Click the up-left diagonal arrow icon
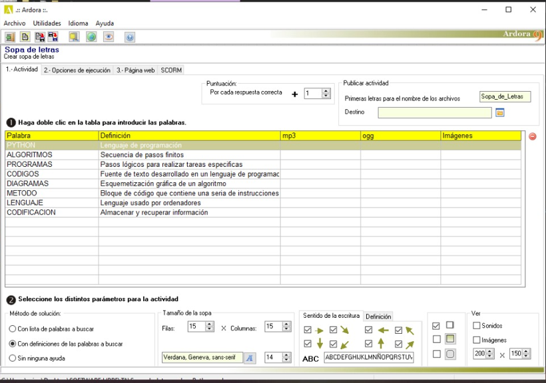Image resolution: width=546 pixels, height=383 pixels. pos(409,330)
